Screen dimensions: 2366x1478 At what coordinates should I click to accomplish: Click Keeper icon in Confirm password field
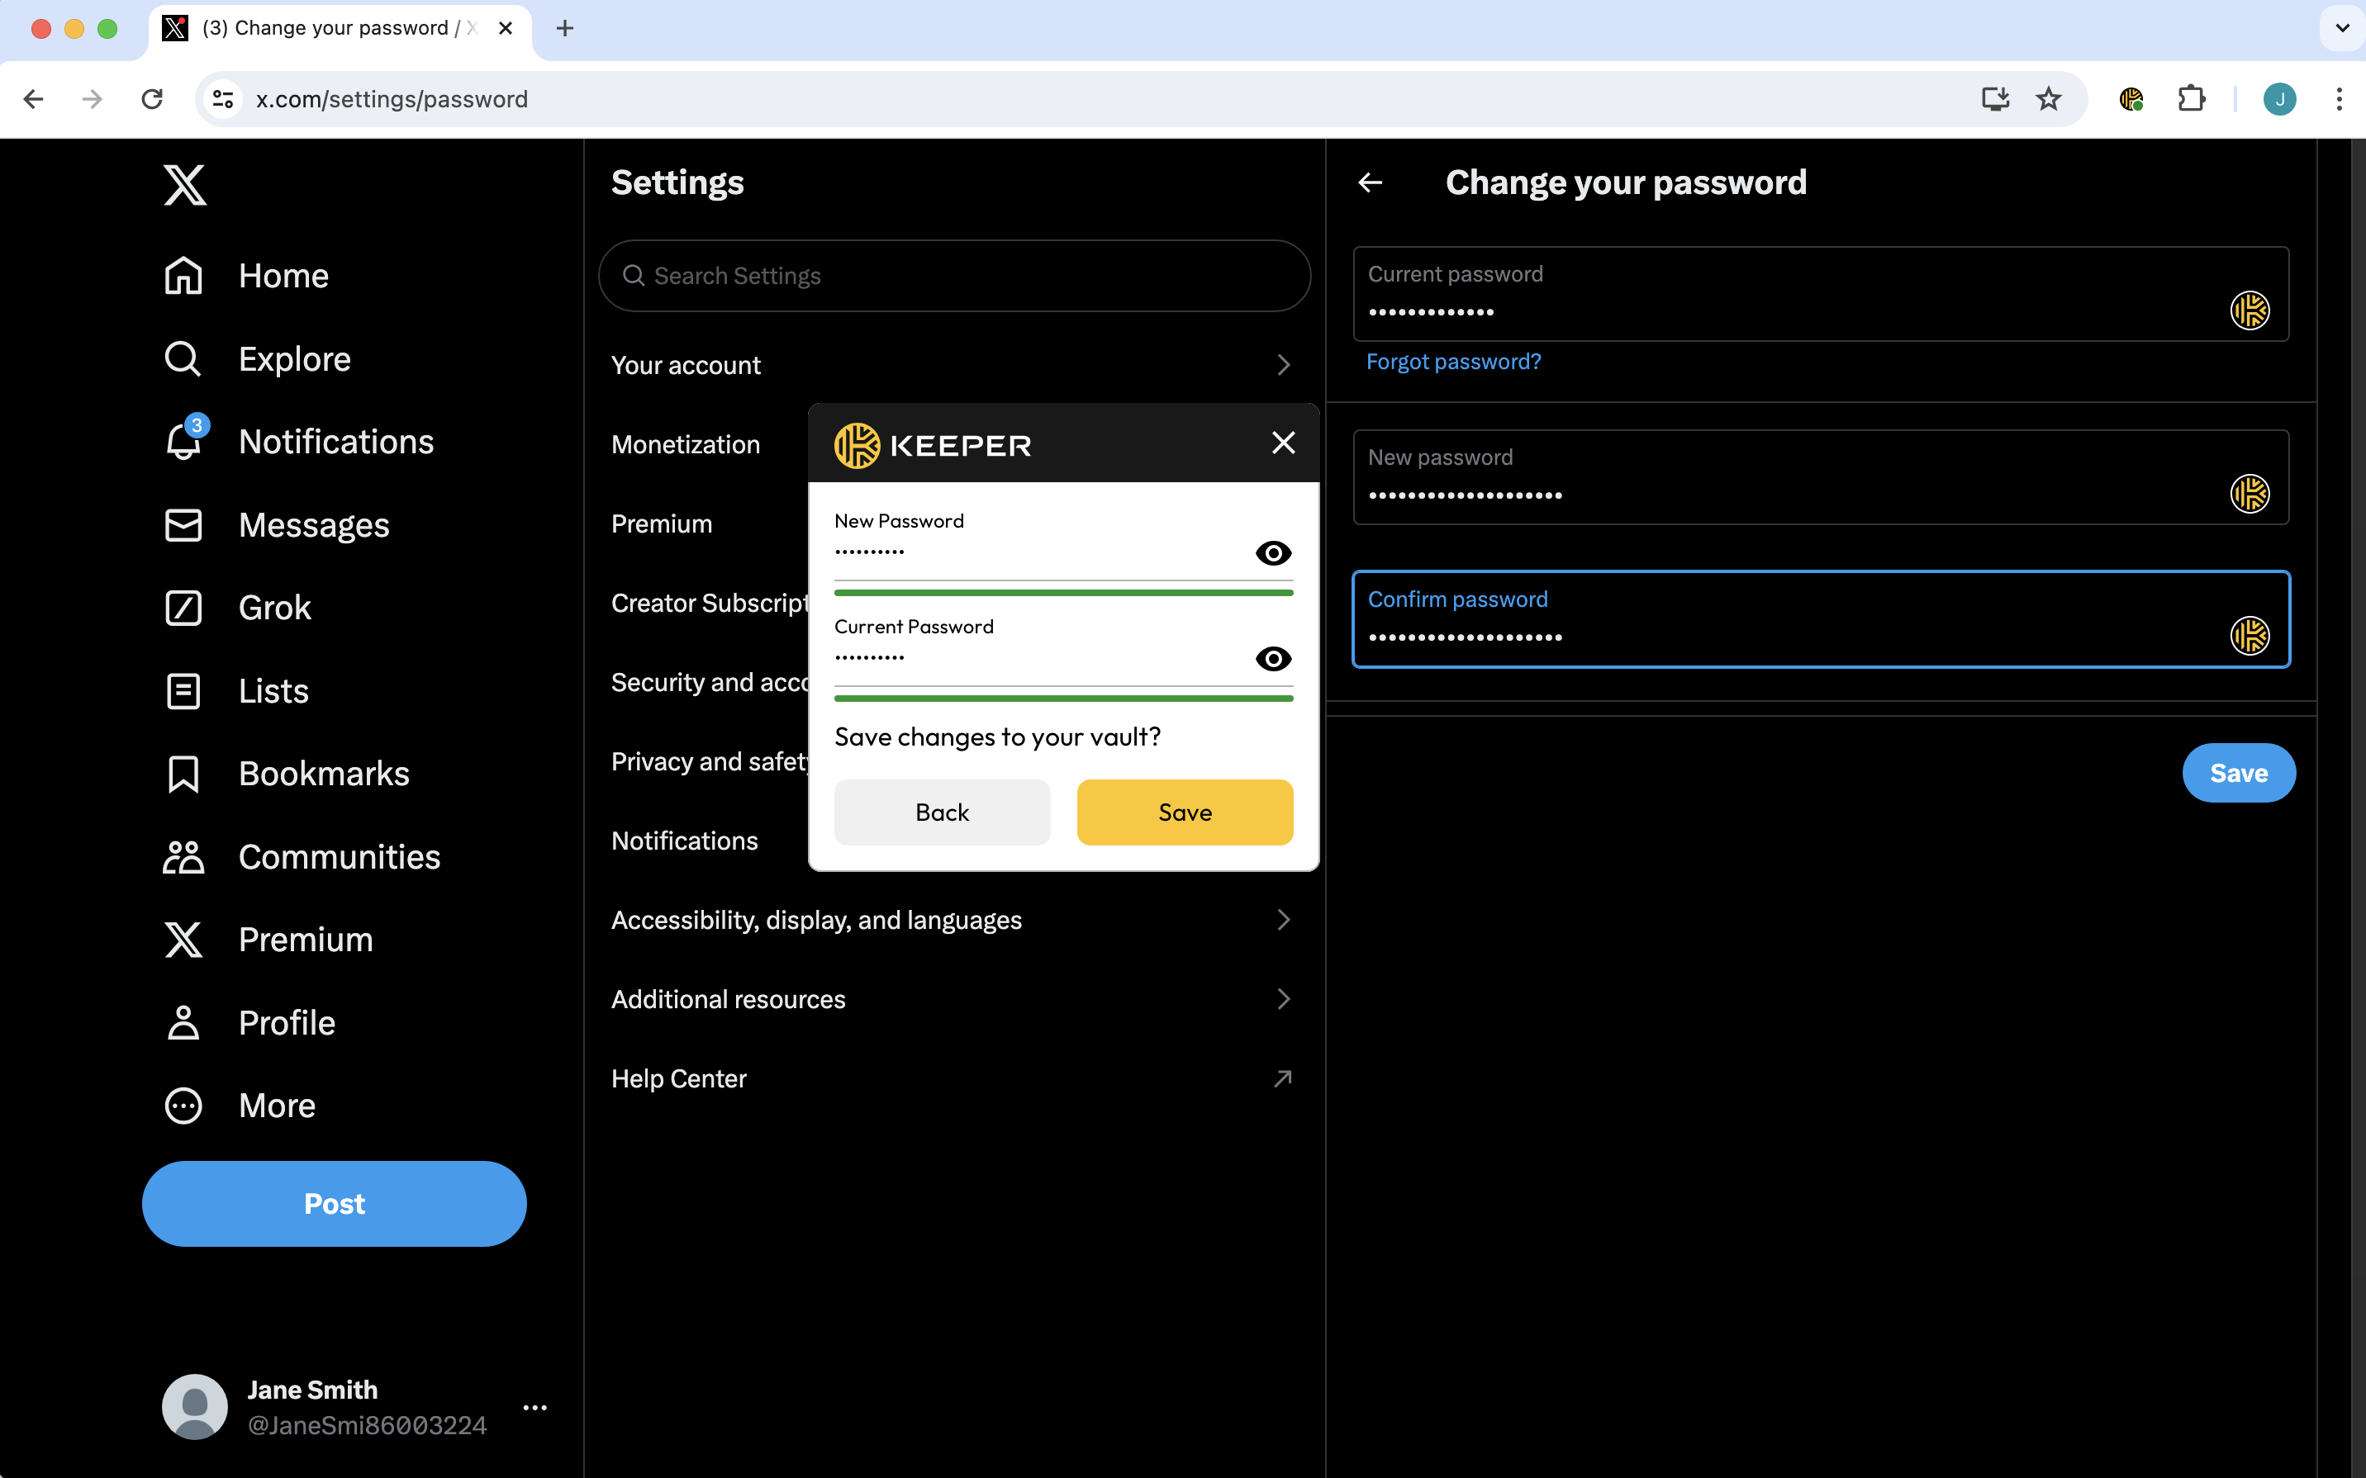[2249, 637]
